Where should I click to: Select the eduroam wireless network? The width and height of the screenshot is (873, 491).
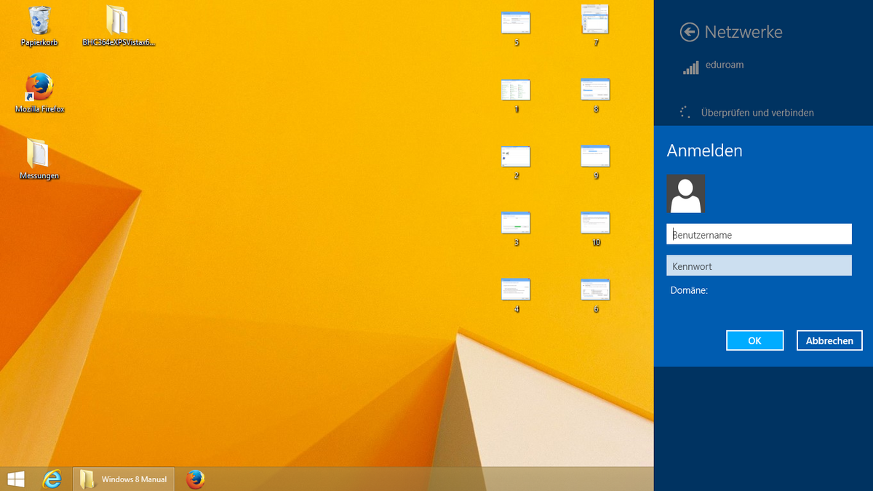click(724, 65)
